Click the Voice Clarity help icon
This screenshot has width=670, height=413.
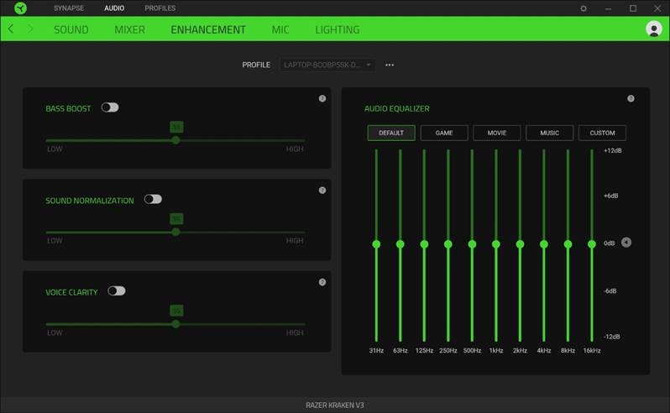322,282
